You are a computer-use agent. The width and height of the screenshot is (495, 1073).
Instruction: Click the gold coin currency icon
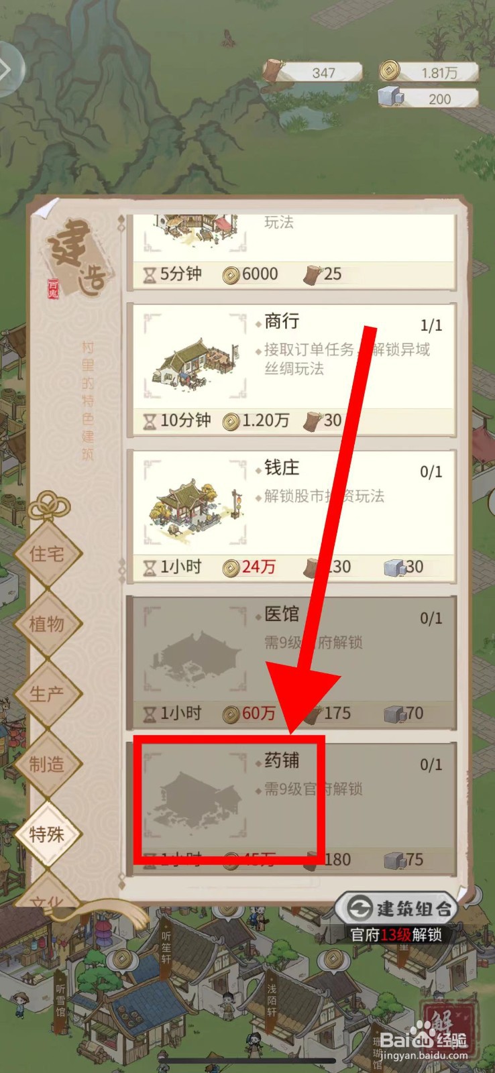pos(390,70)
